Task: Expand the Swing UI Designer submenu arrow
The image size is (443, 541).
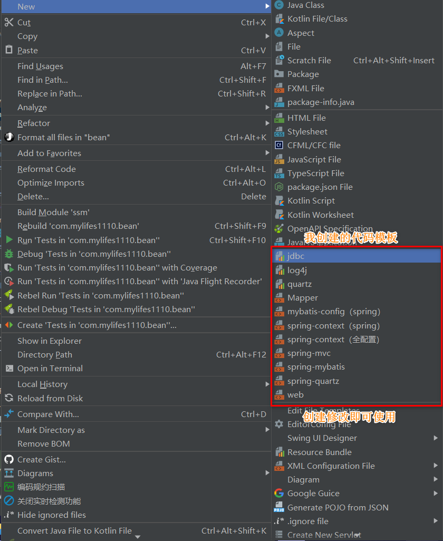Action: 436,438
